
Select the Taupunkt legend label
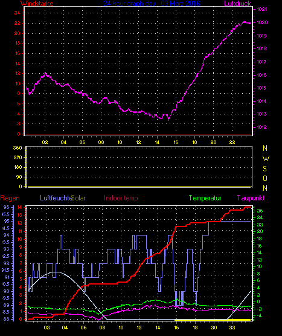point(251,198)
